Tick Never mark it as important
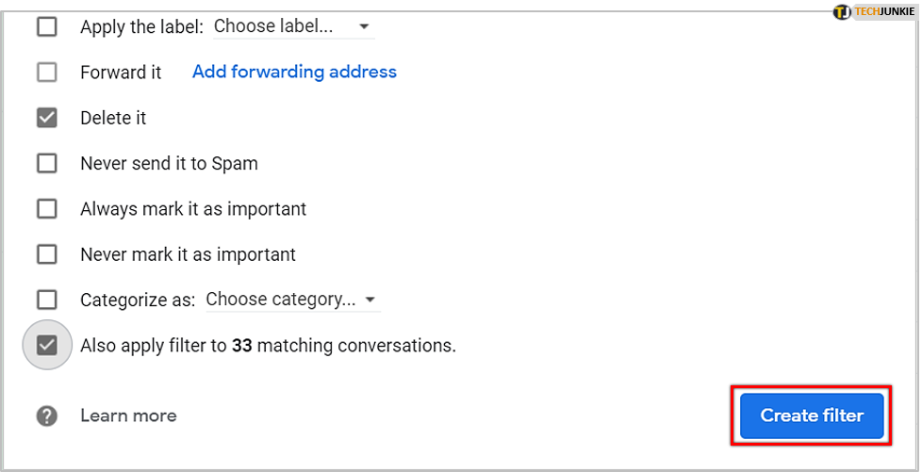The width and height of the screenshot is (922, 472). pos(46,254)
